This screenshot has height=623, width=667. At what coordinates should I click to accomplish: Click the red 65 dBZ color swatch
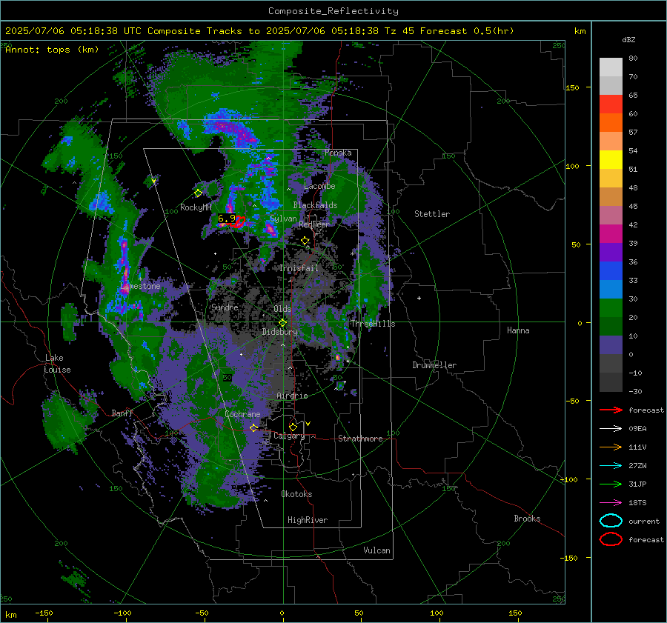pos(611,104)
